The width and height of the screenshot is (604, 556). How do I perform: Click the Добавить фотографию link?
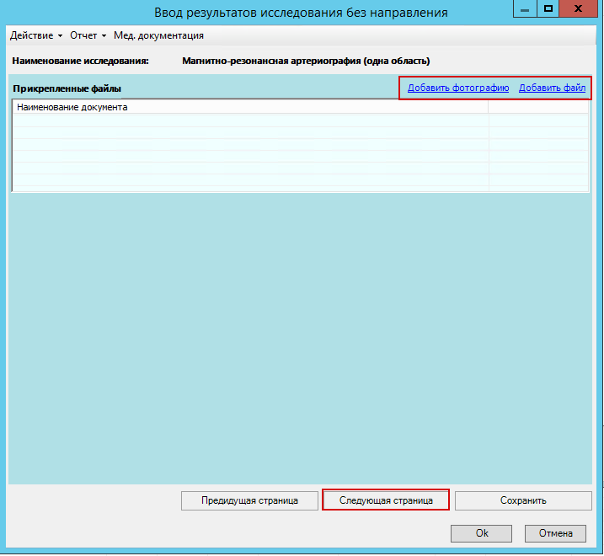point(458,88)
